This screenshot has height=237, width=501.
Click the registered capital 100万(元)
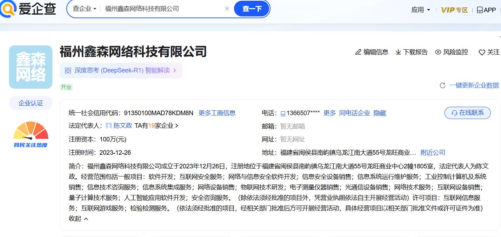113,139
